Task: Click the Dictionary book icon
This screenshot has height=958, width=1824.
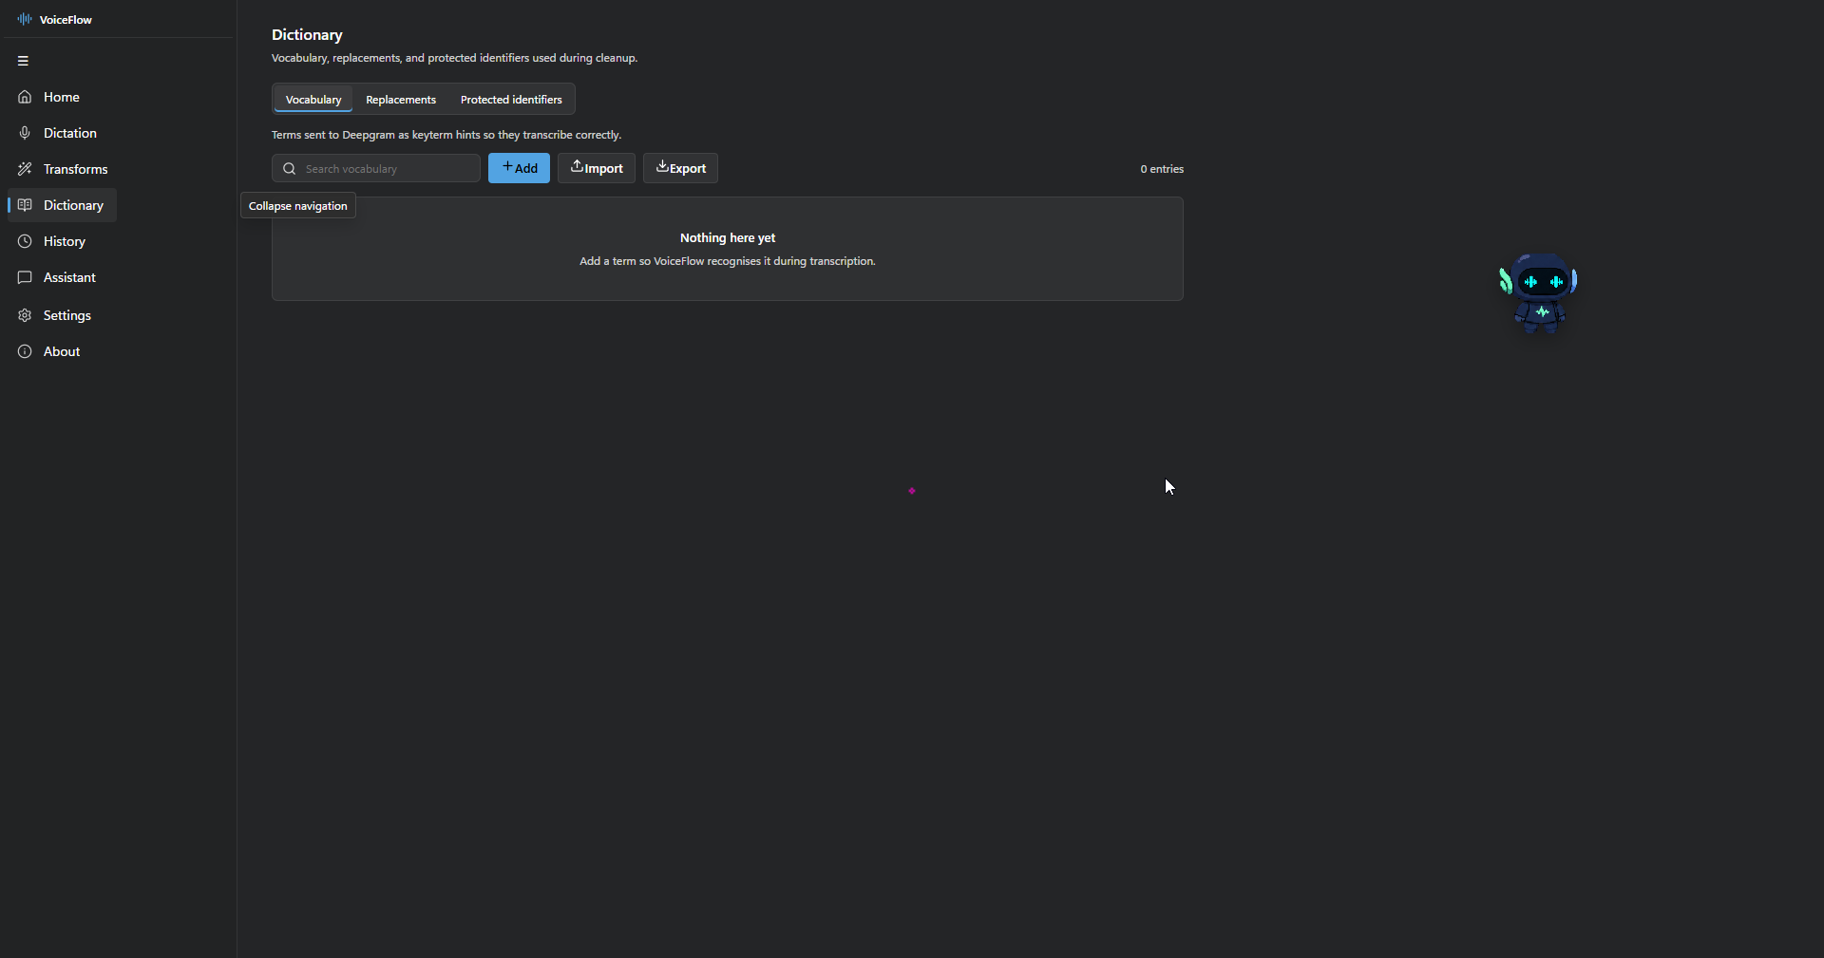Action: [x=25, y=205]
